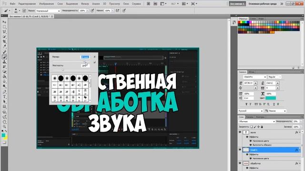Switch to the 'Стили' tab

click(x=253, y=19)
